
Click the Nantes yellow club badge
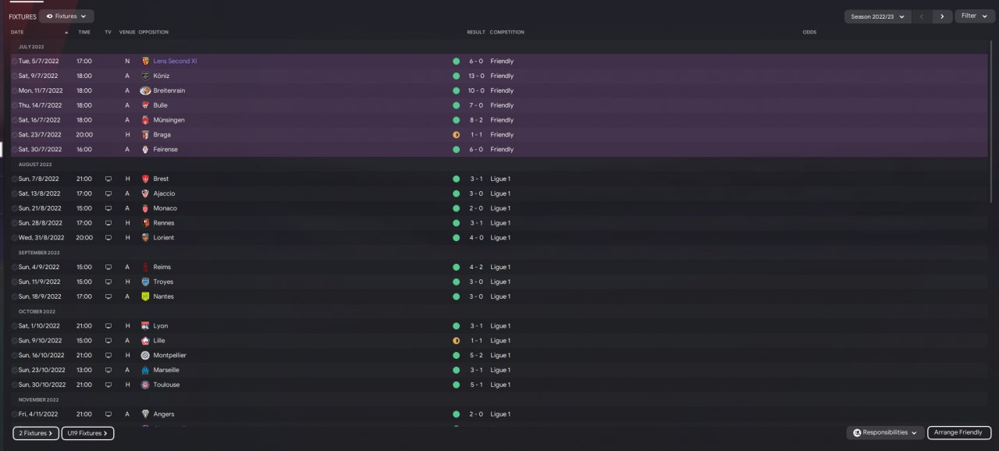coord(145,297)
